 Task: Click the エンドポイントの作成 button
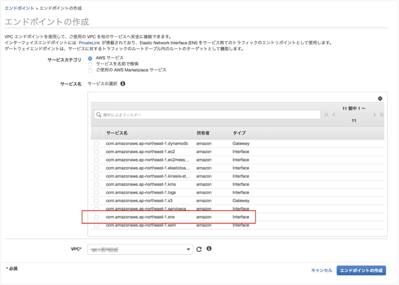click(361, 270)
